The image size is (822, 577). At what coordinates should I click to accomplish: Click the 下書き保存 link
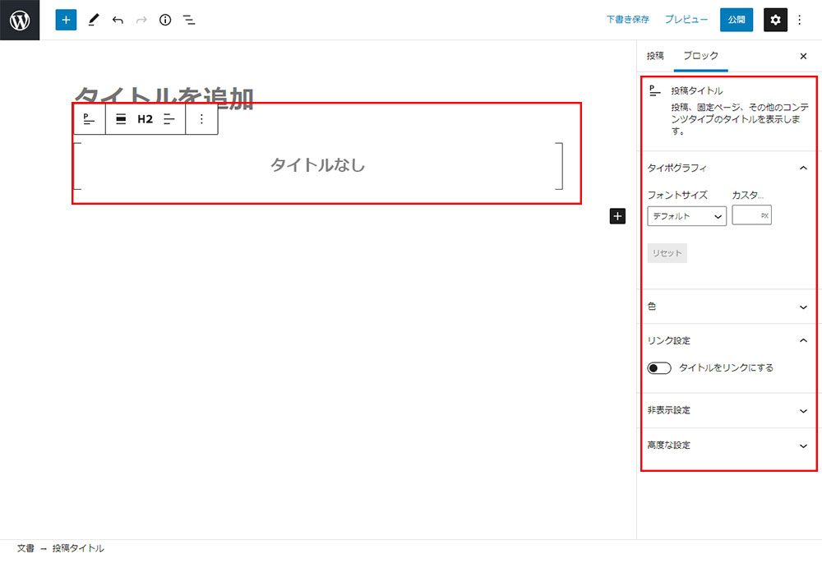pos(628,20)
